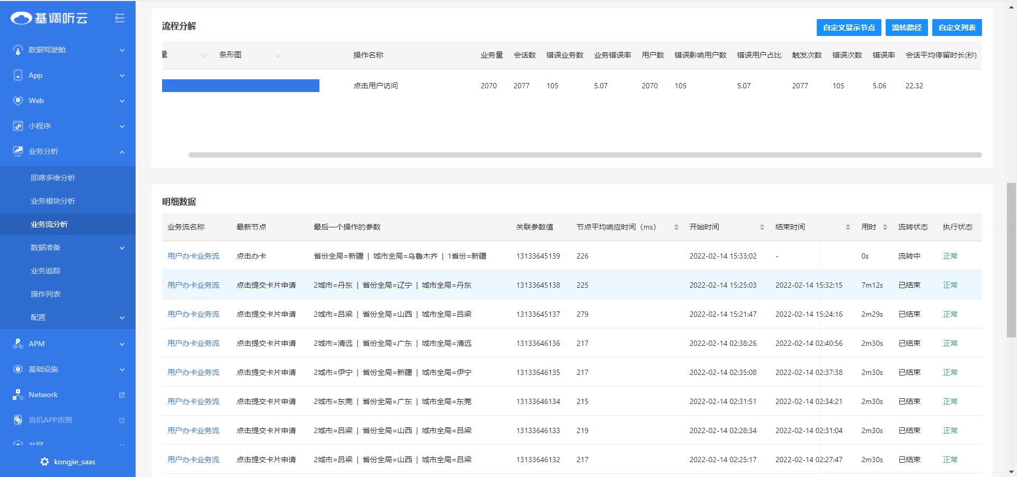Screen dimensions: 1017x477
Task: Click the 7m12s duration cell
Action: pyautogui.click(x=872, y=285)
